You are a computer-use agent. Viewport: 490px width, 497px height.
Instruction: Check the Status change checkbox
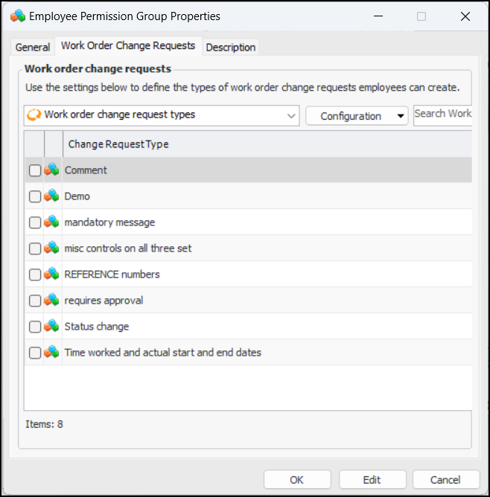point(35,327)
